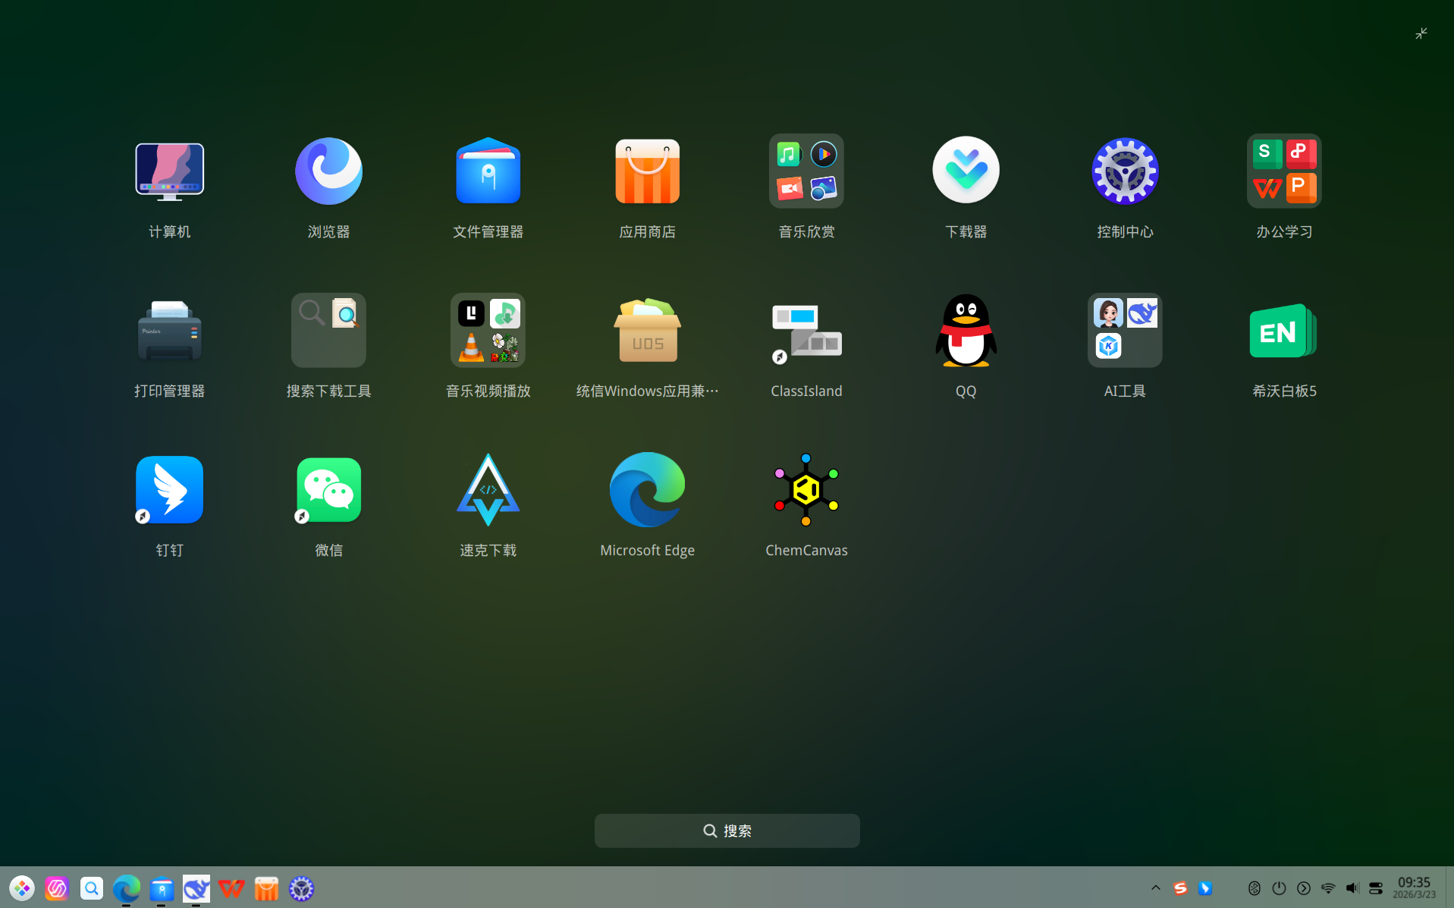Open the clock showing 09:35 in the taskbar
Viewport: 1454px width, 908px height.
(x=1414, y=887)
